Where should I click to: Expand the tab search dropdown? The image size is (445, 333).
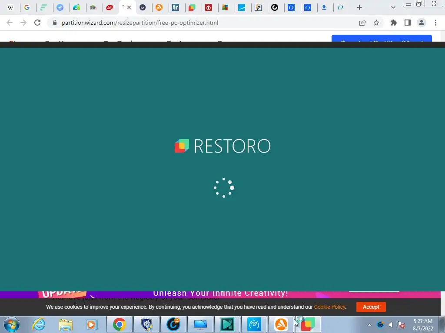(393, 8)
